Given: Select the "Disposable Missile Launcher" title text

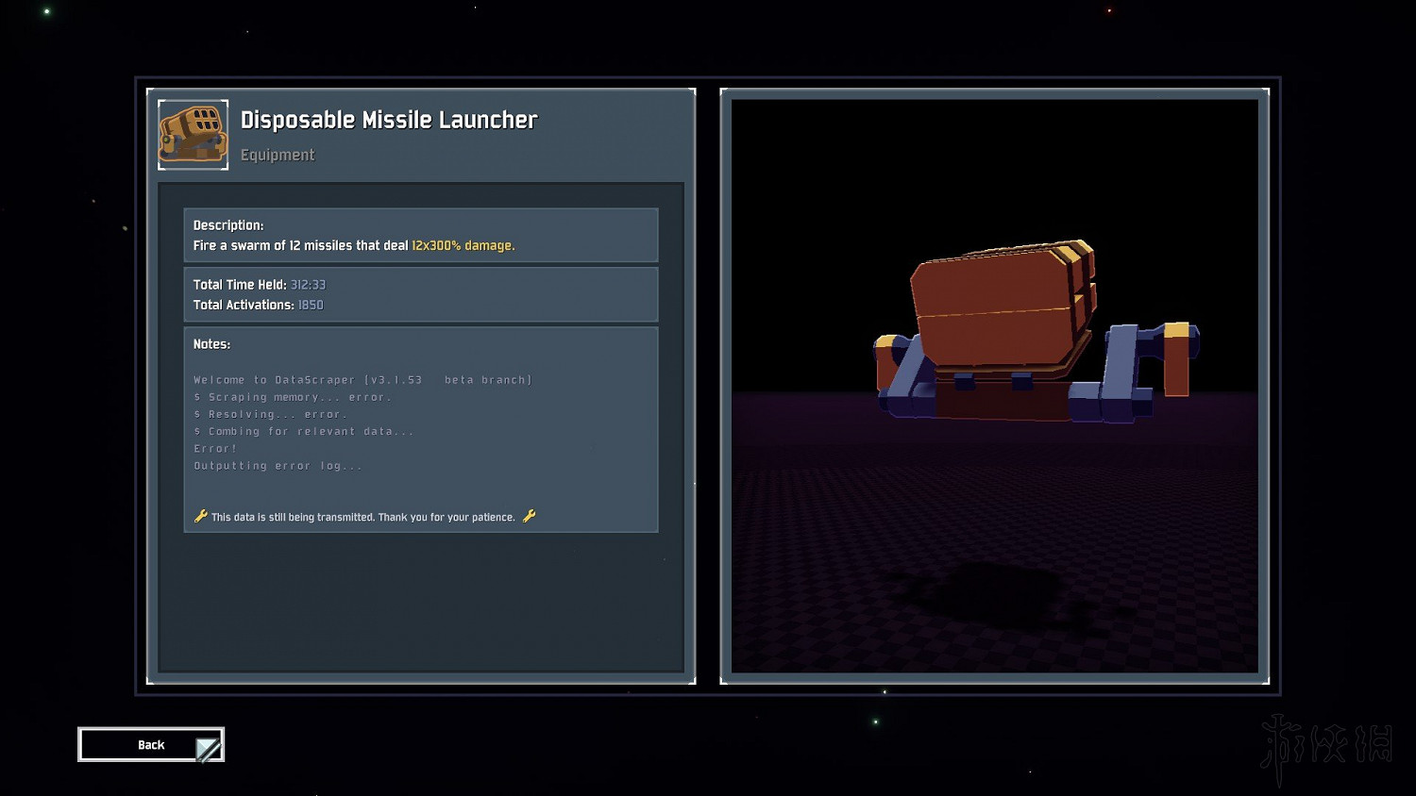Looking at the screenshot, I should [388, 120].
